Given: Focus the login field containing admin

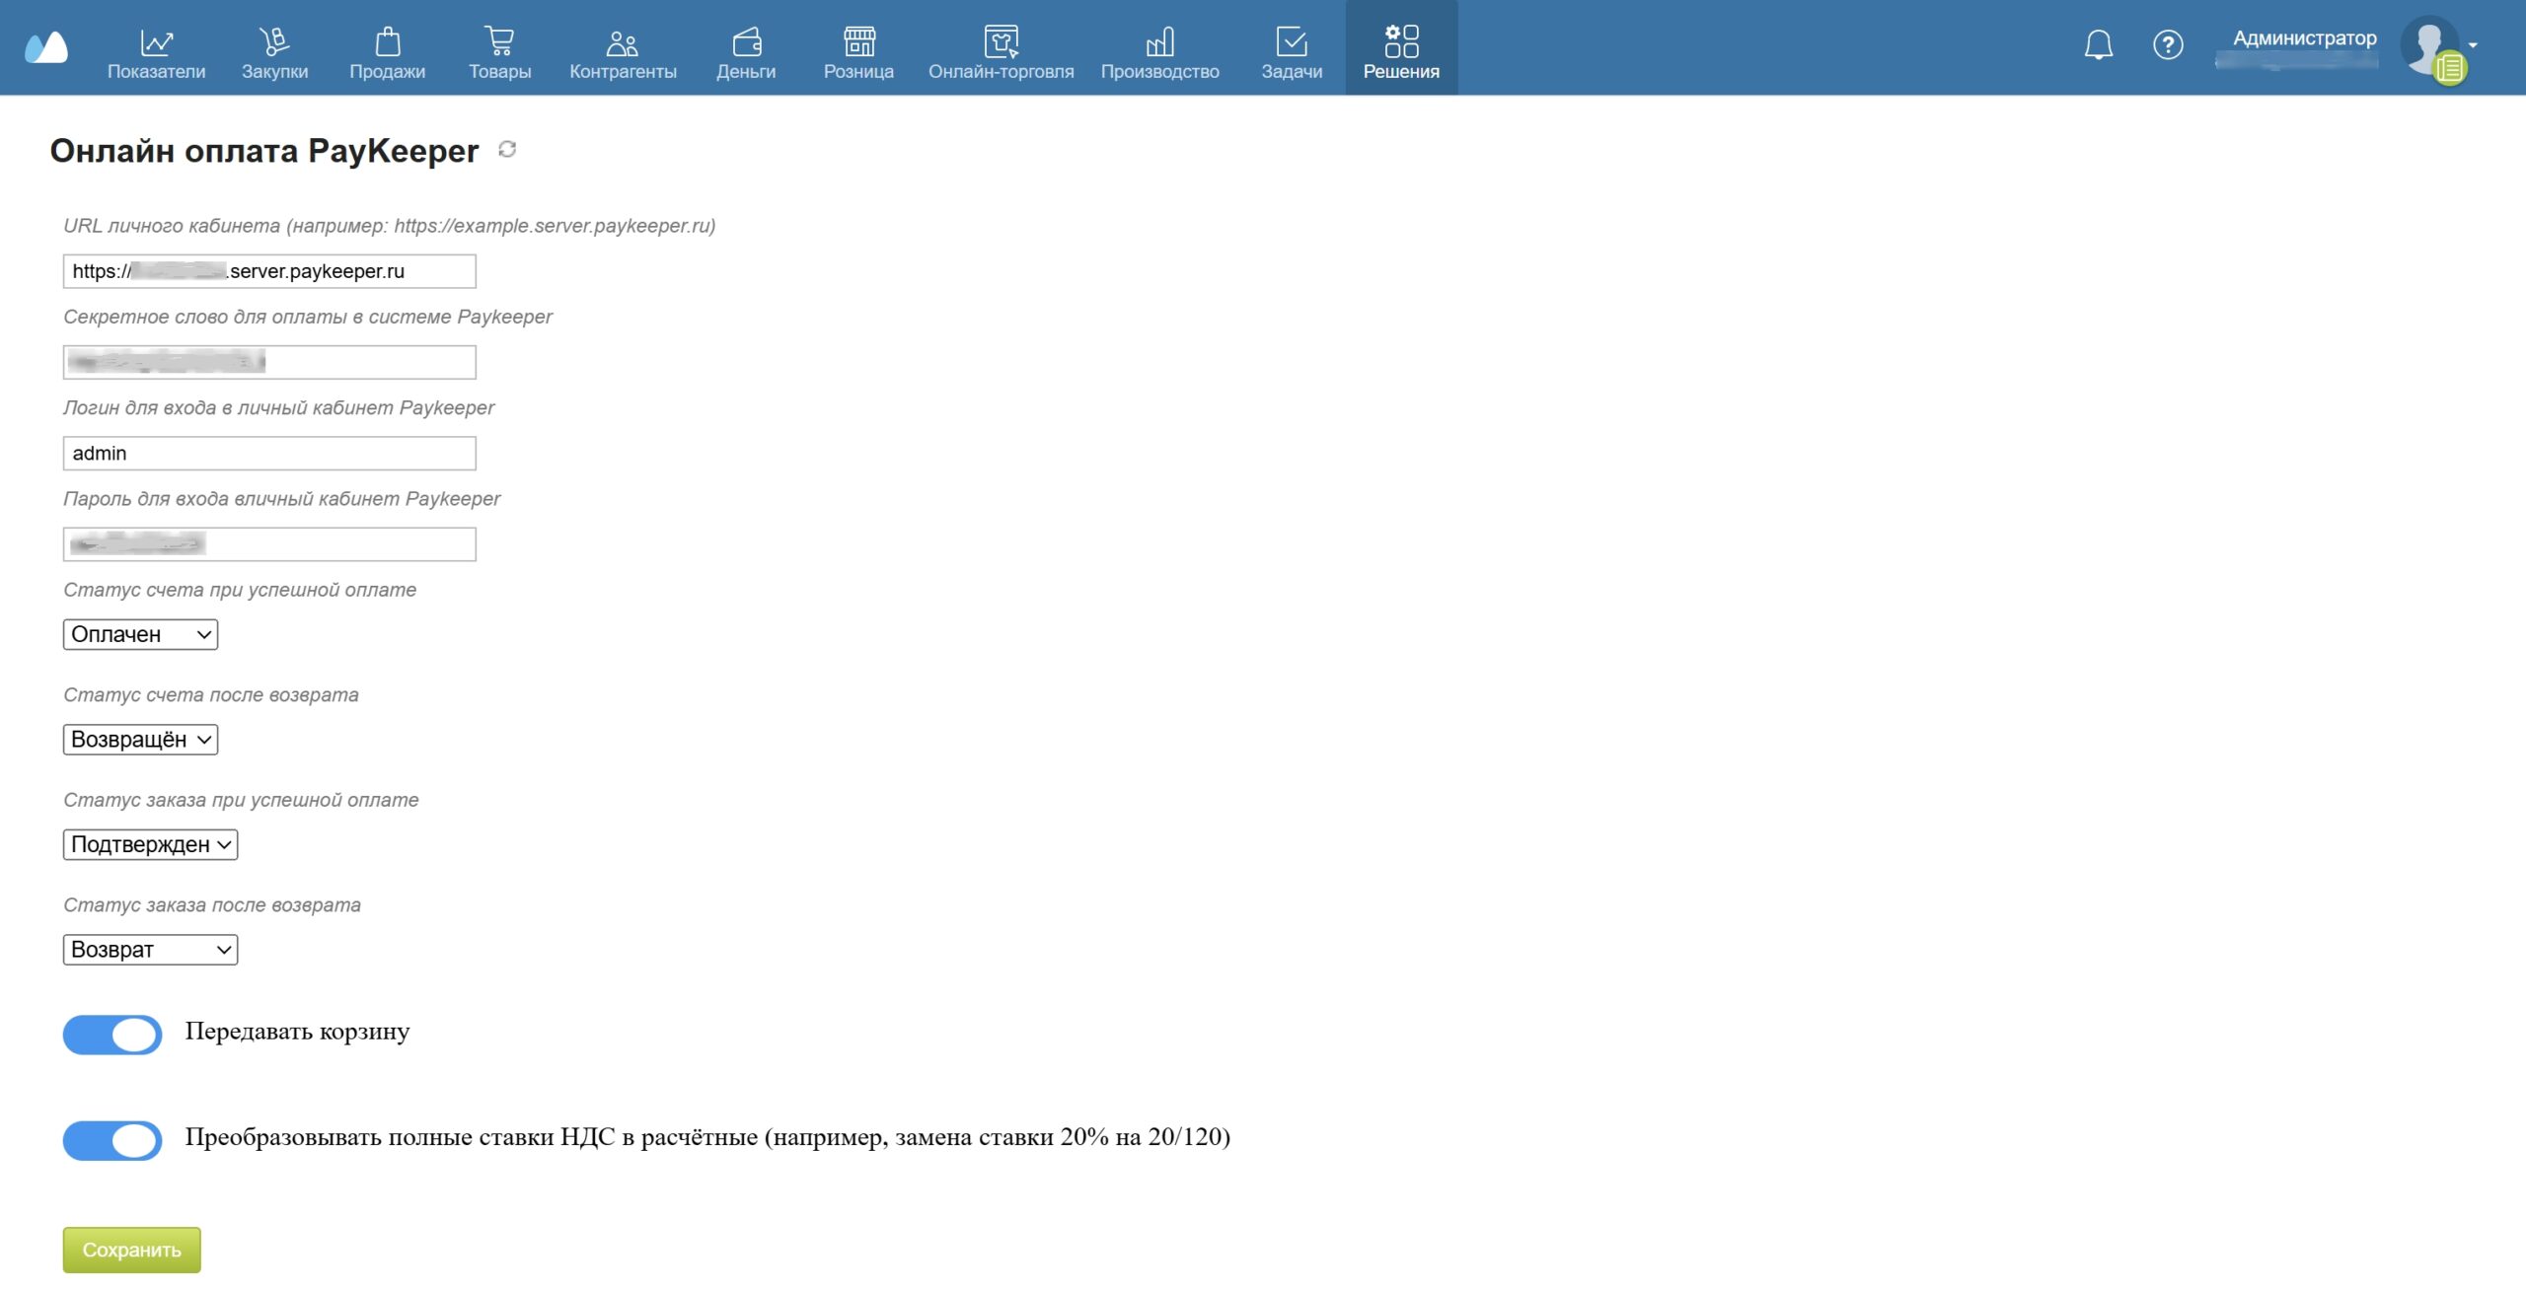Looking at the screenshot, I should tap(269, 453).
